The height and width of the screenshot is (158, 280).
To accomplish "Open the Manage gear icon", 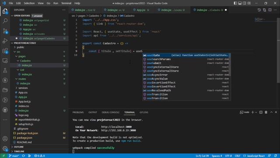I will point(5,148).
